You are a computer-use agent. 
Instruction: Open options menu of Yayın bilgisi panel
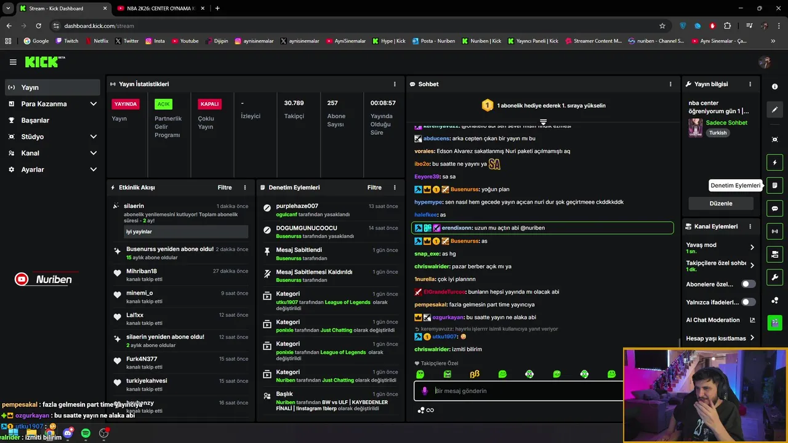pos(750,84)
